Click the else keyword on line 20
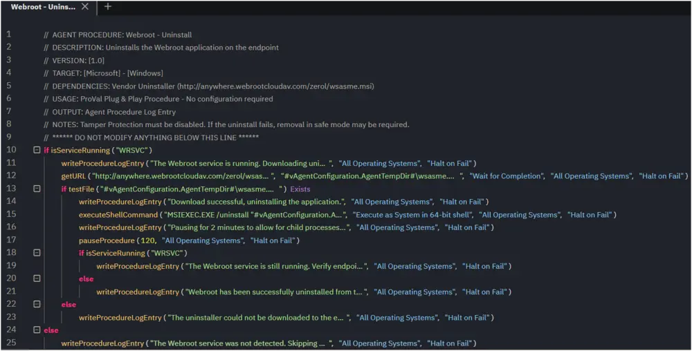Screen dimensions: 692x351 pyautogui.click(x=86, y=278)
